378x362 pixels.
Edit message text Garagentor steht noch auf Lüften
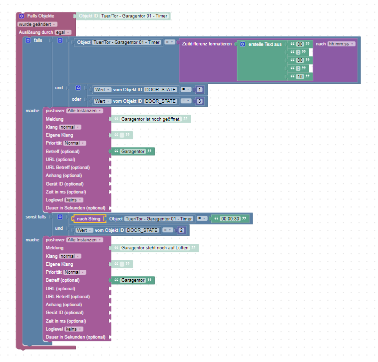[155, 248]
